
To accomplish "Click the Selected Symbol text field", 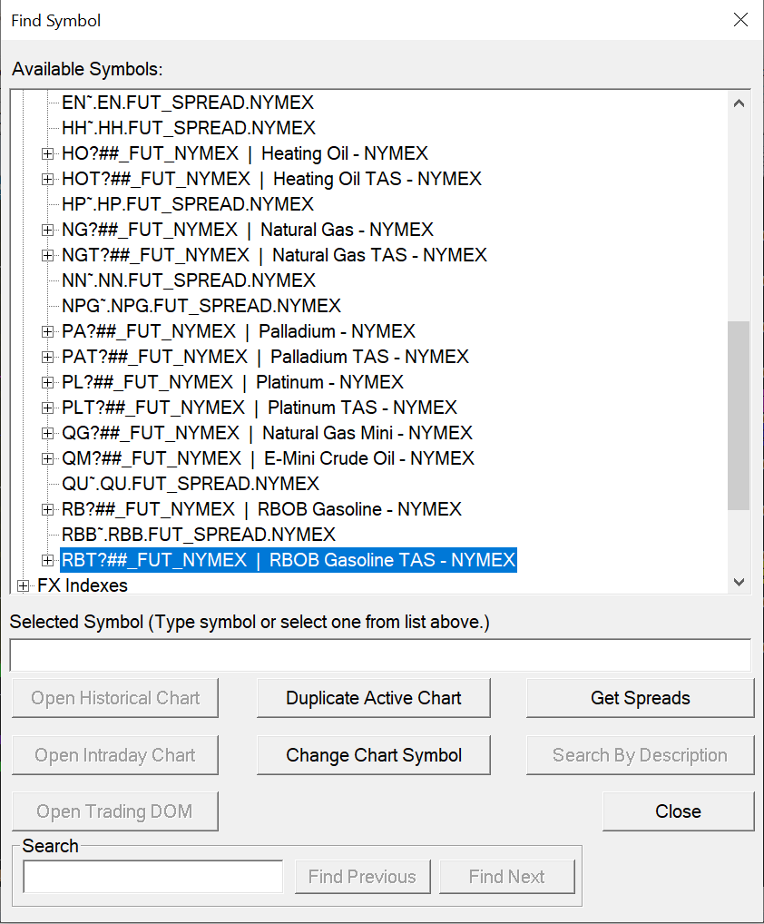I will tap(380, 655).
